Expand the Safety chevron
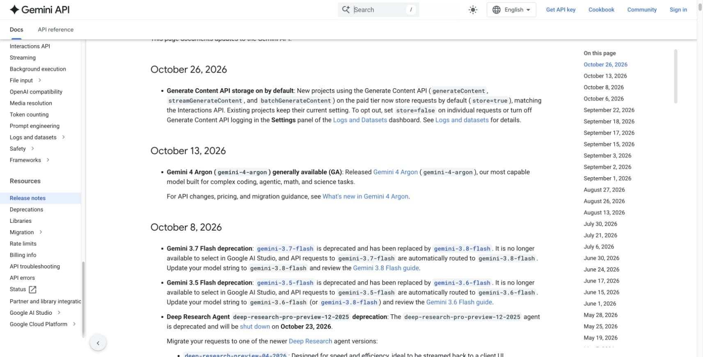This screenshot has height=357, width=703. pyautogui.click(x=32, y=149)
